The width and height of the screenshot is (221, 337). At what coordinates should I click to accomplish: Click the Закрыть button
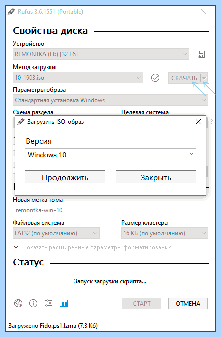tap(156, 177)
